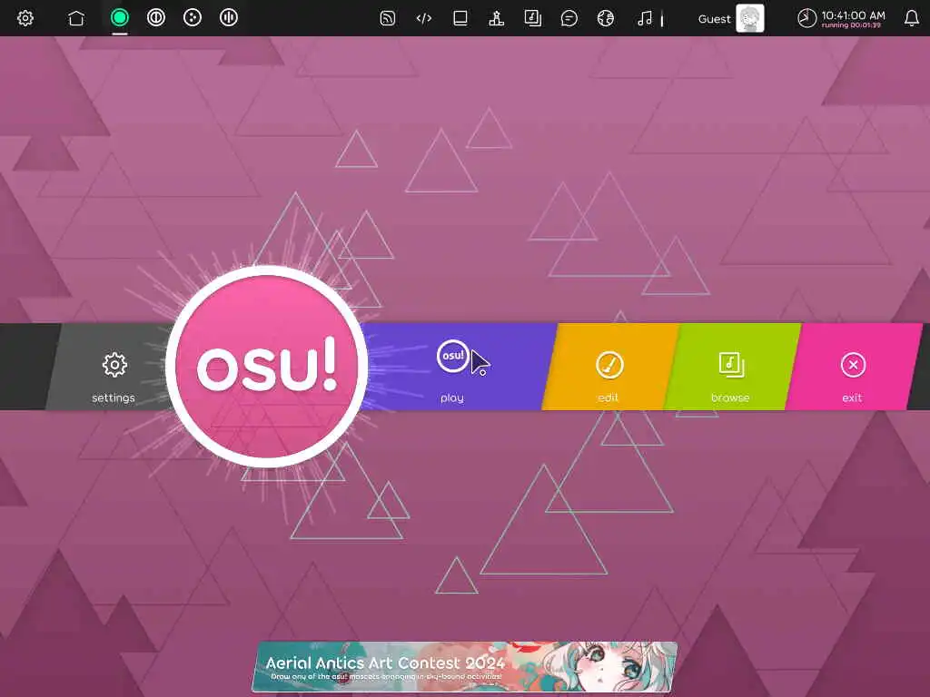Select the play menu tile
The image size is (930, 697).
pos(457,367)
